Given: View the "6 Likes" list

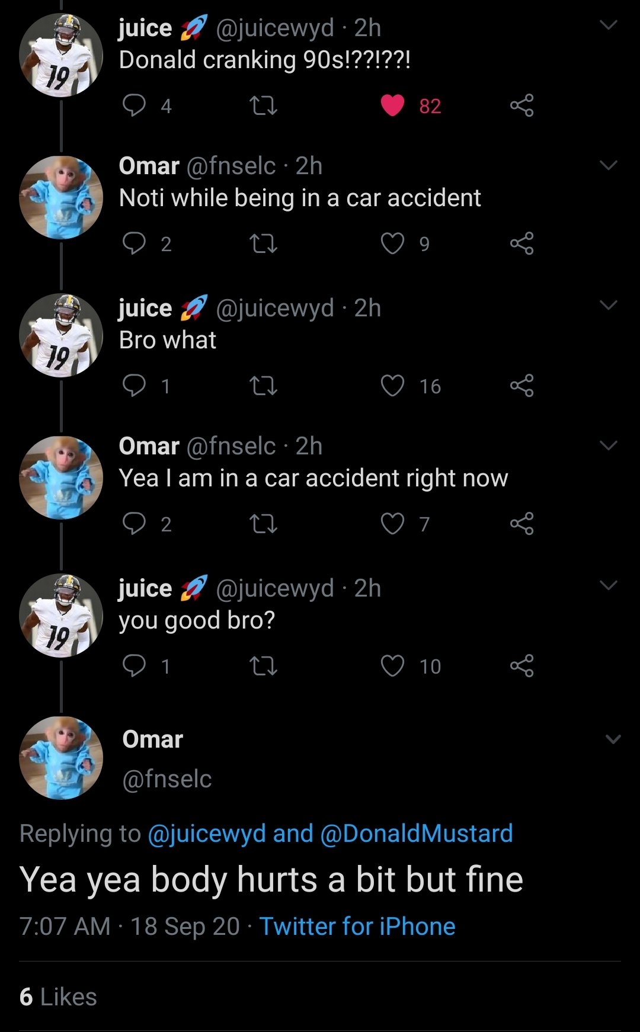Looking at the screenshot, I should tap(58, 997).
